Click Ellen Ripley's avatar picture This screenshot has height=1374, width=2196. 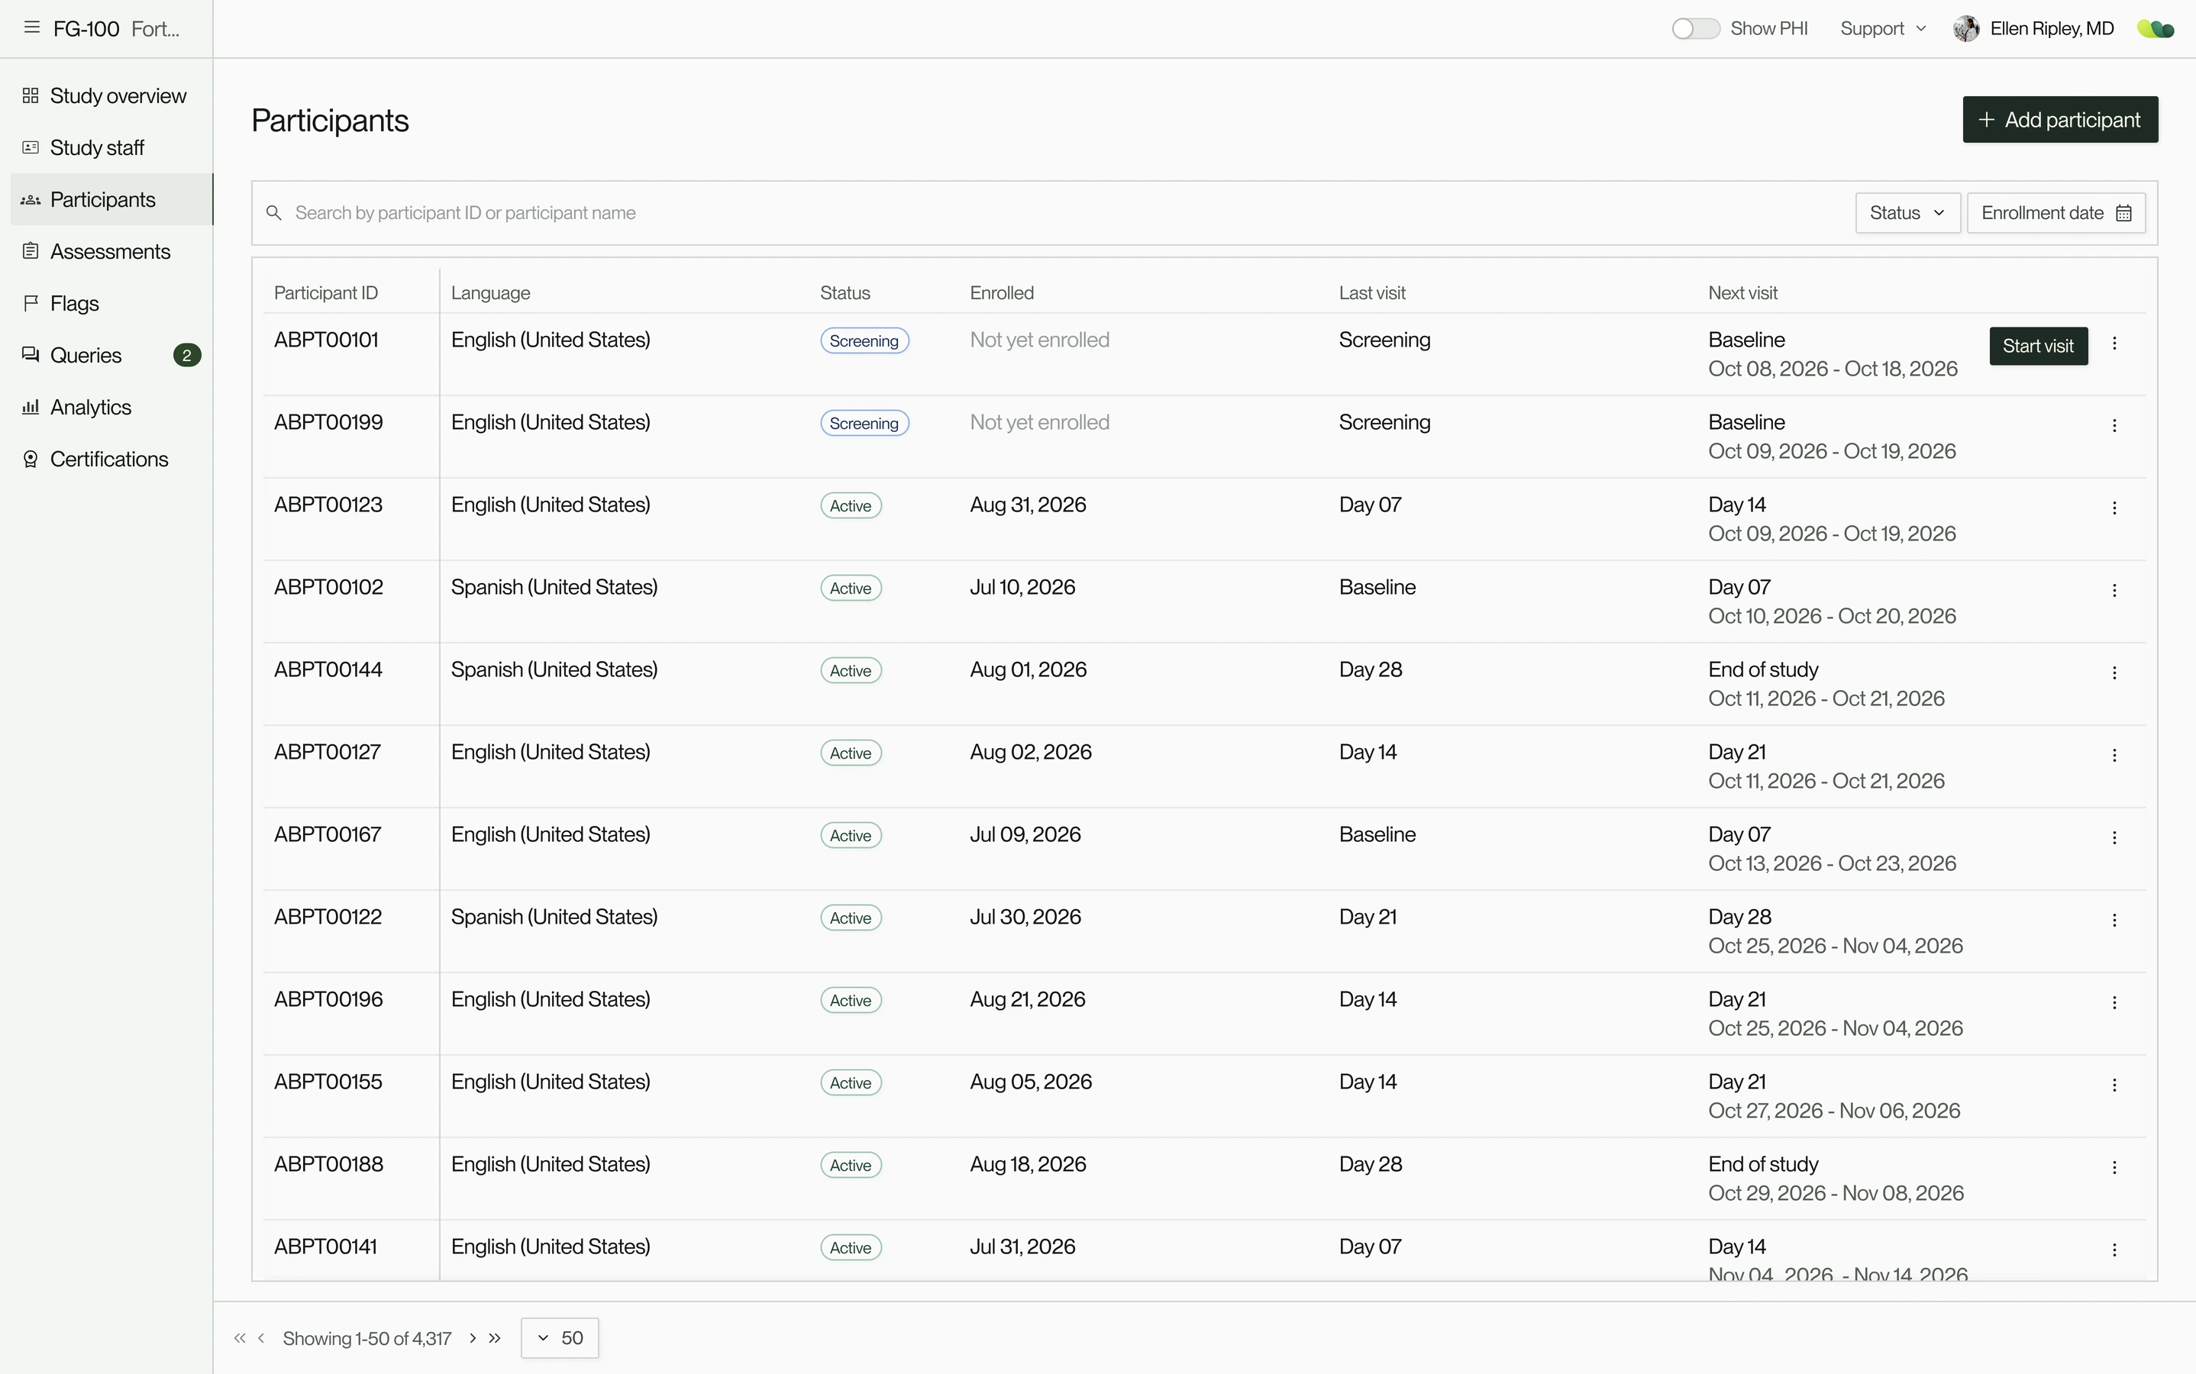tap(1966, 28)
